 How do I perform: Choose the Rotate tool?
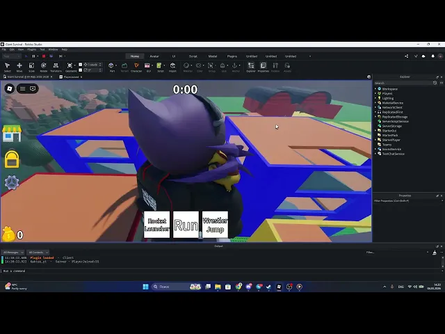(43, 67)
